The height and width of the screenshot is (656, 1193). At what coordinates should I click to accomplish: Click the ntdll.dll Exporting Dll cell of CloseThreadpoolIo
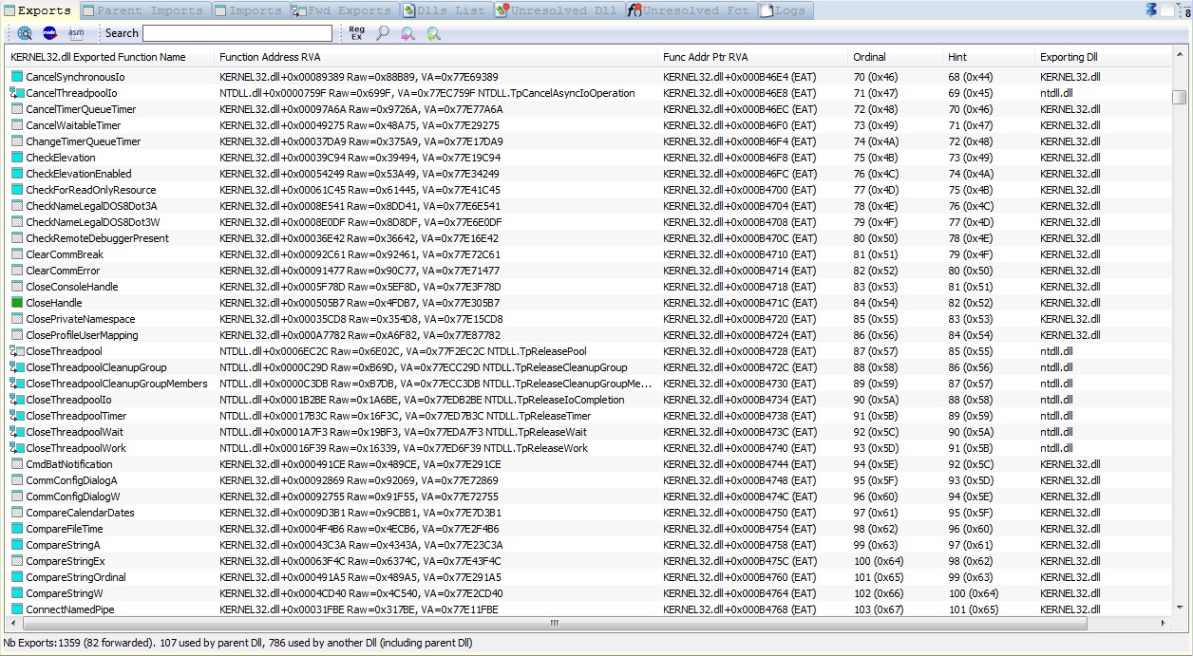(1056, 400)
